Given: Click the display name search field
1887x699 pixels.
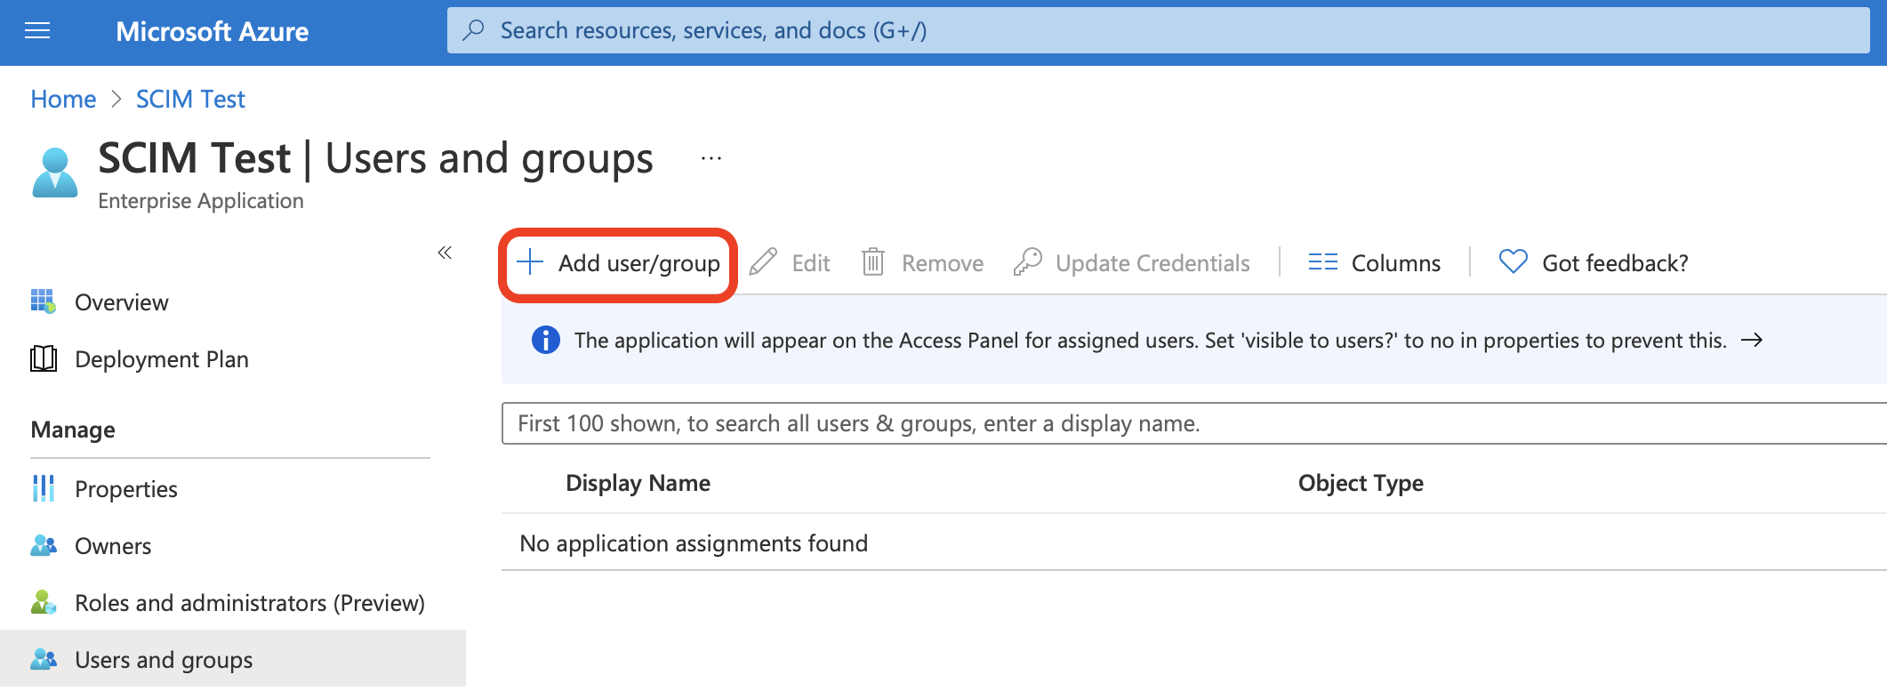Looking at the screenshot, I should [x=1194, y=423].
